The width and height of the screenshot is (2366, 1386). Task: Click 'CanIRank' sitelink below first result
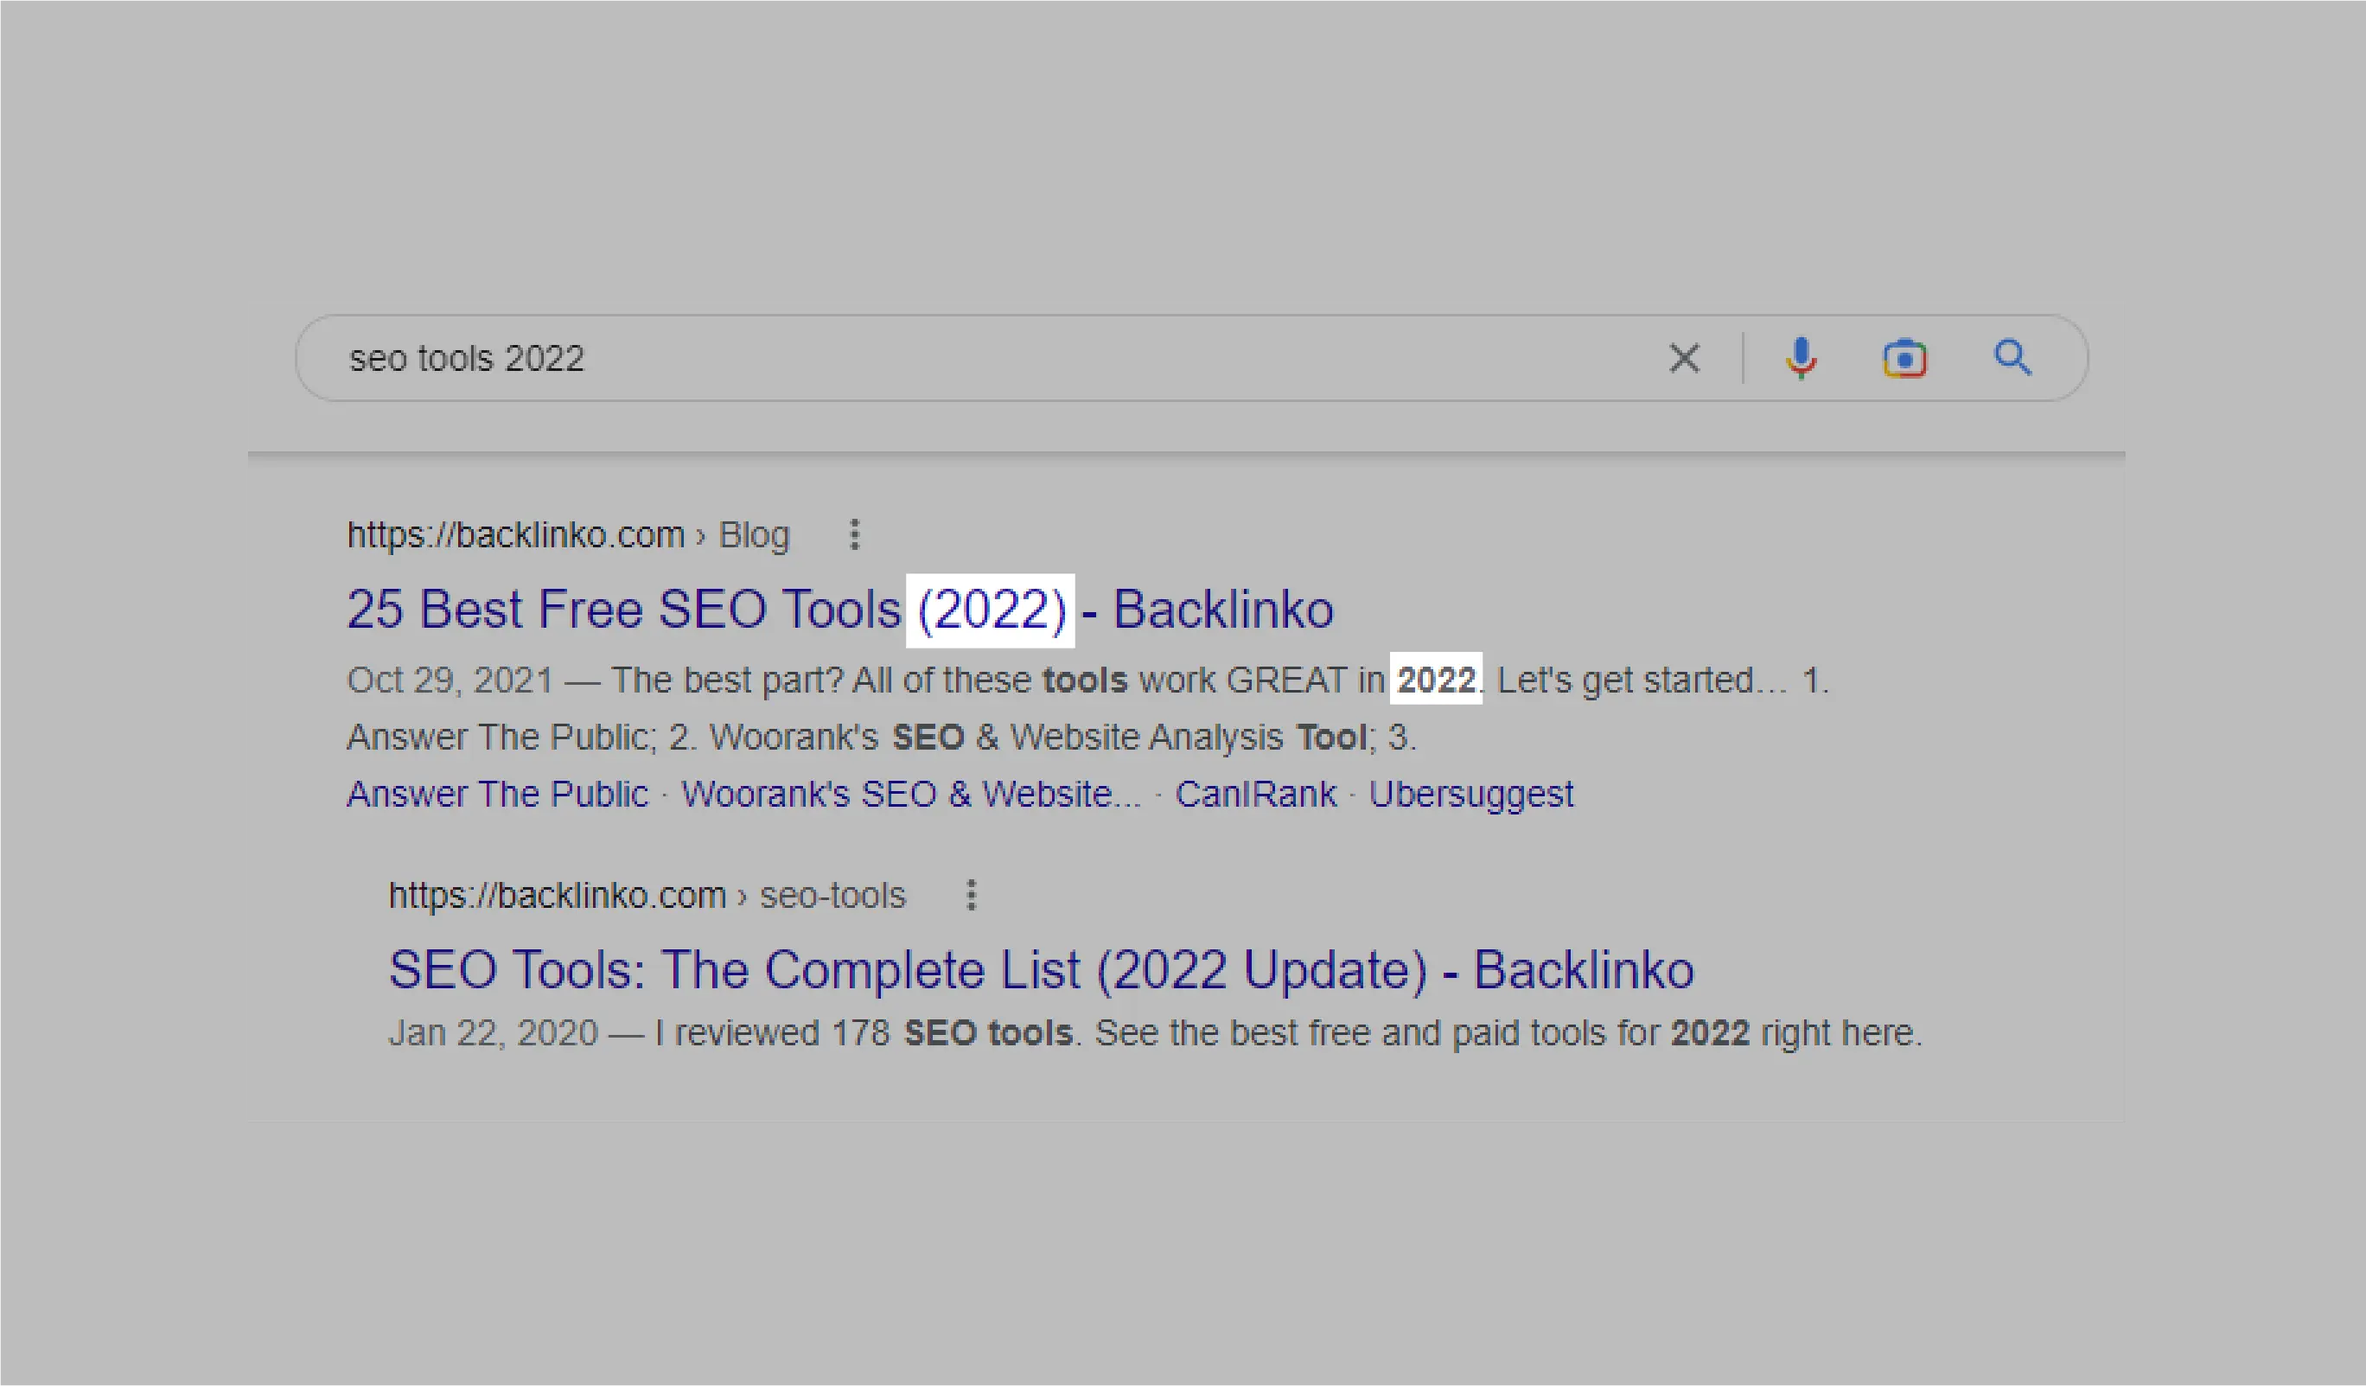(1256, 794)
